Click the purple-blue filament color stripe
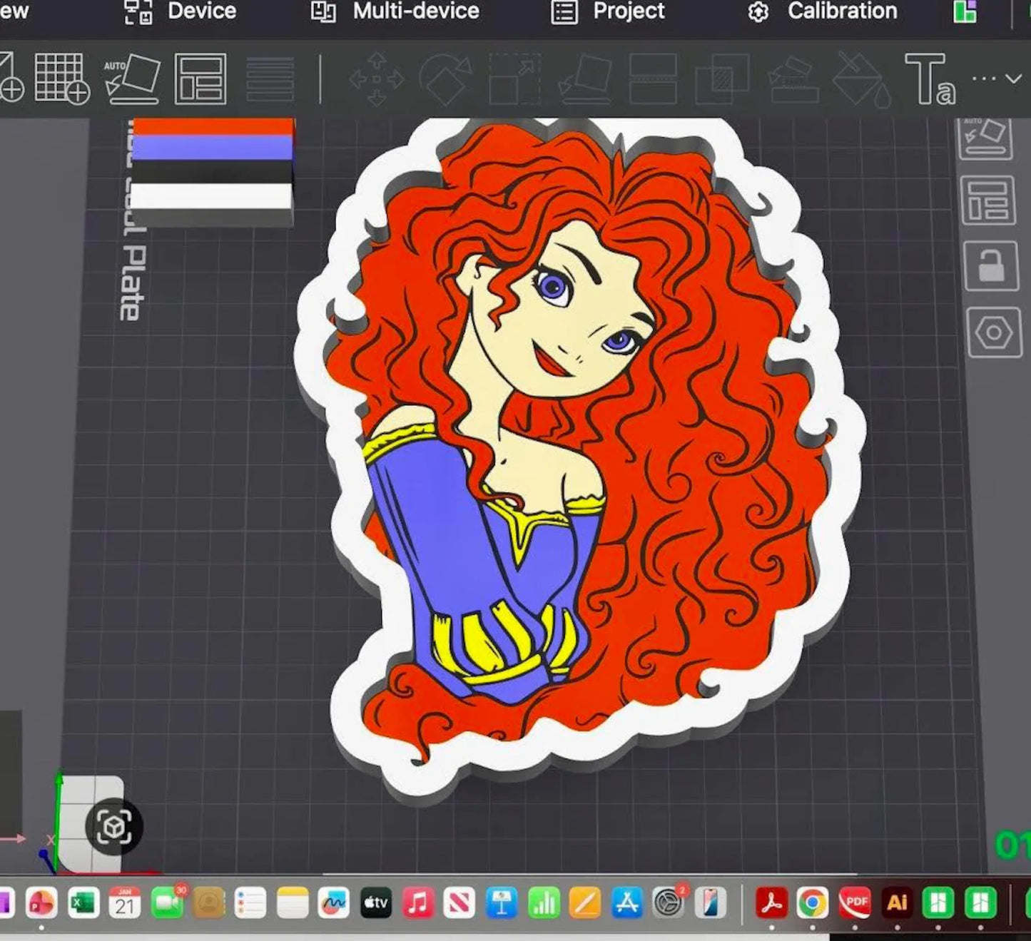1031x941 pixels. coord(213,148)
